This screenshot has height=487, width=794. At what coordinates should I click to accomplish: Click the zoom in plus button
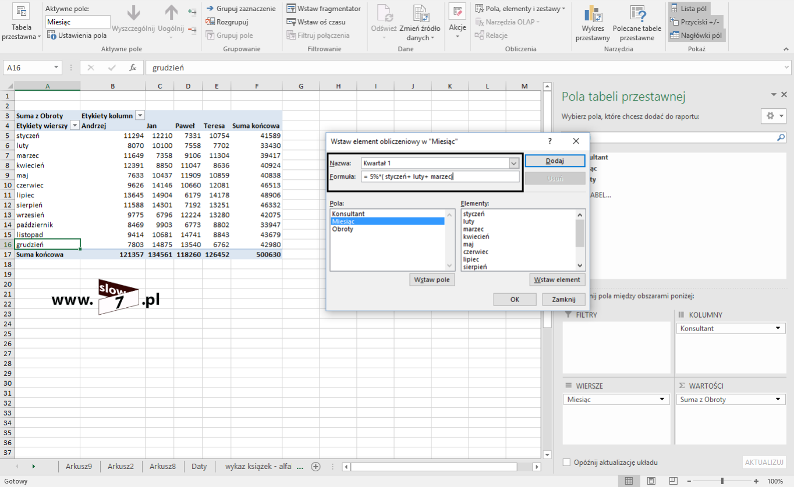coord(756,481)
